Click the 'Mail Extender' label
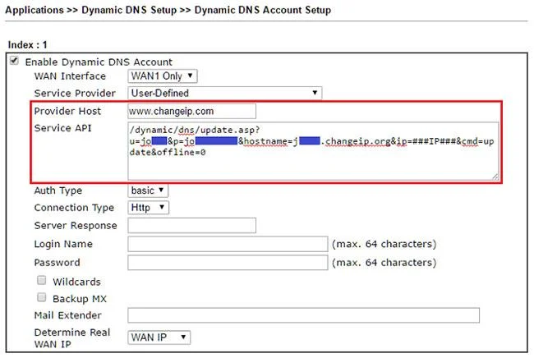 coord(67,315)
